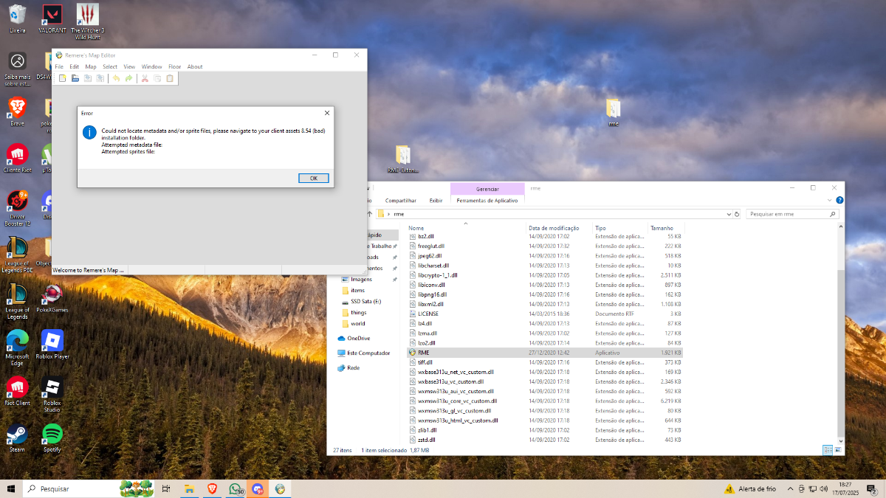Screen dimensions: 886x498
Task: Click the Open map folder icon
Action: click(x=75, y=78)
